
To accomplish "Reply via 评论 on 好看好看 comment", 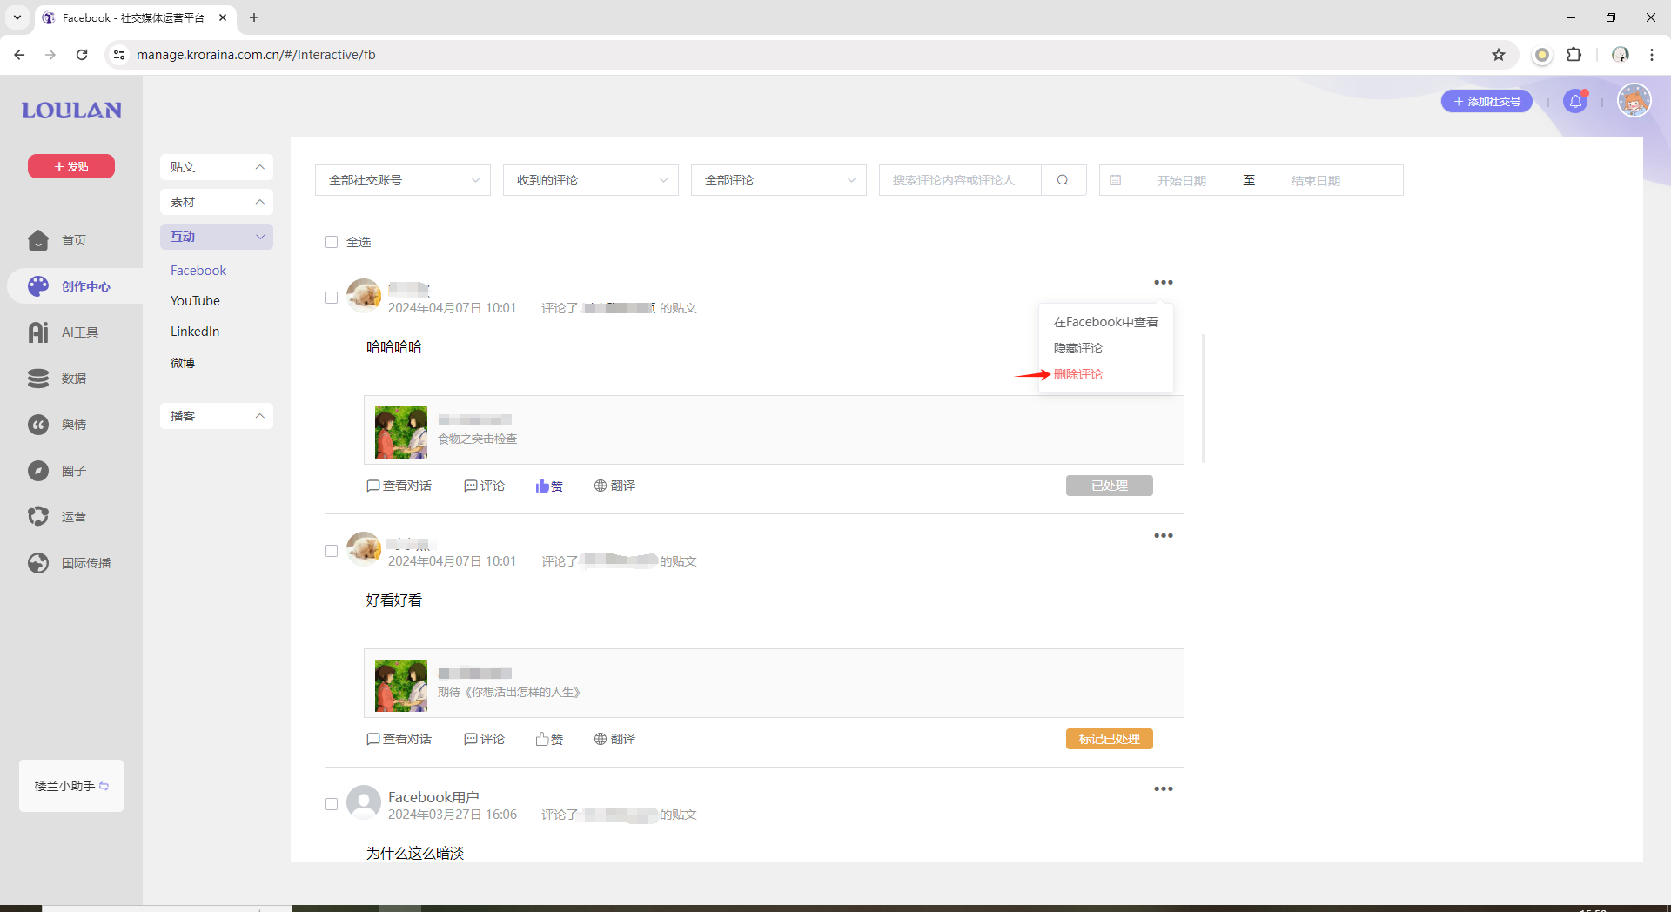I will pos(484,739).
